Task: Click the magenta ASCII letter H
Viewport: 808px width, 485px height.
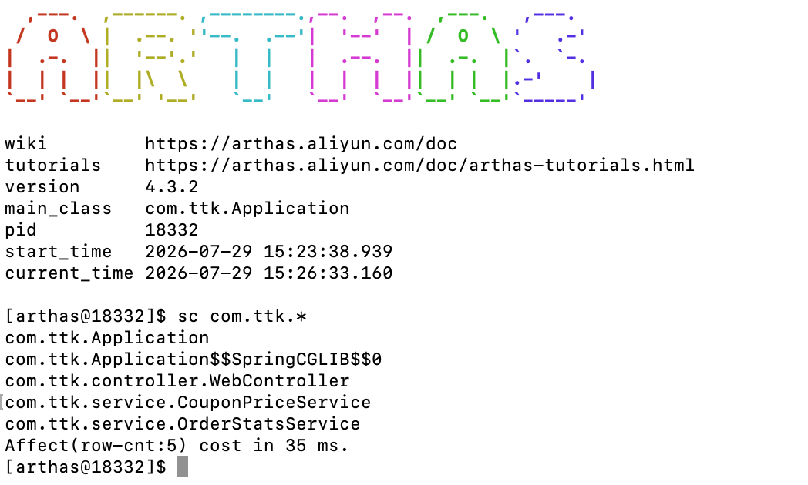Action: coord(361,57)
